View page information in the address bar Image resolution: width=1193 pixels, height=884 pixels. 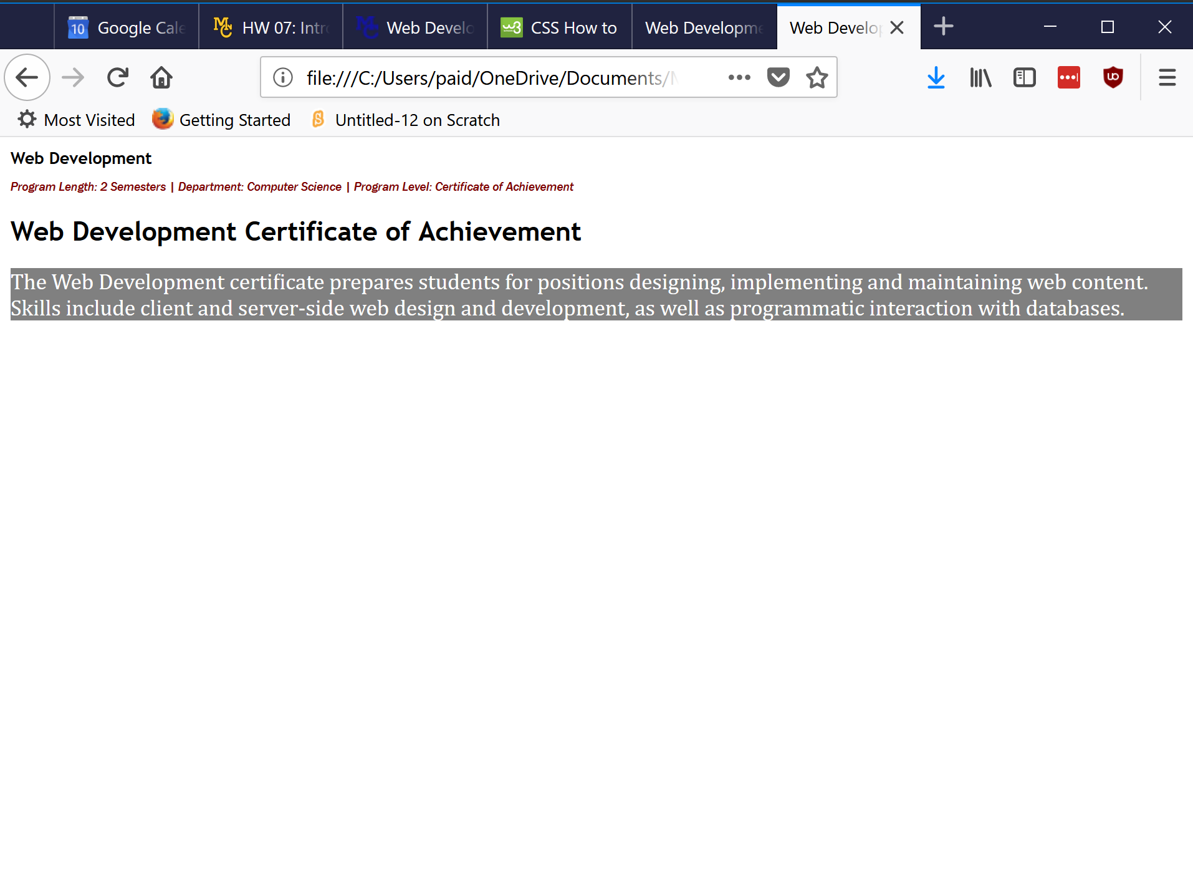[x=282, y=77]
